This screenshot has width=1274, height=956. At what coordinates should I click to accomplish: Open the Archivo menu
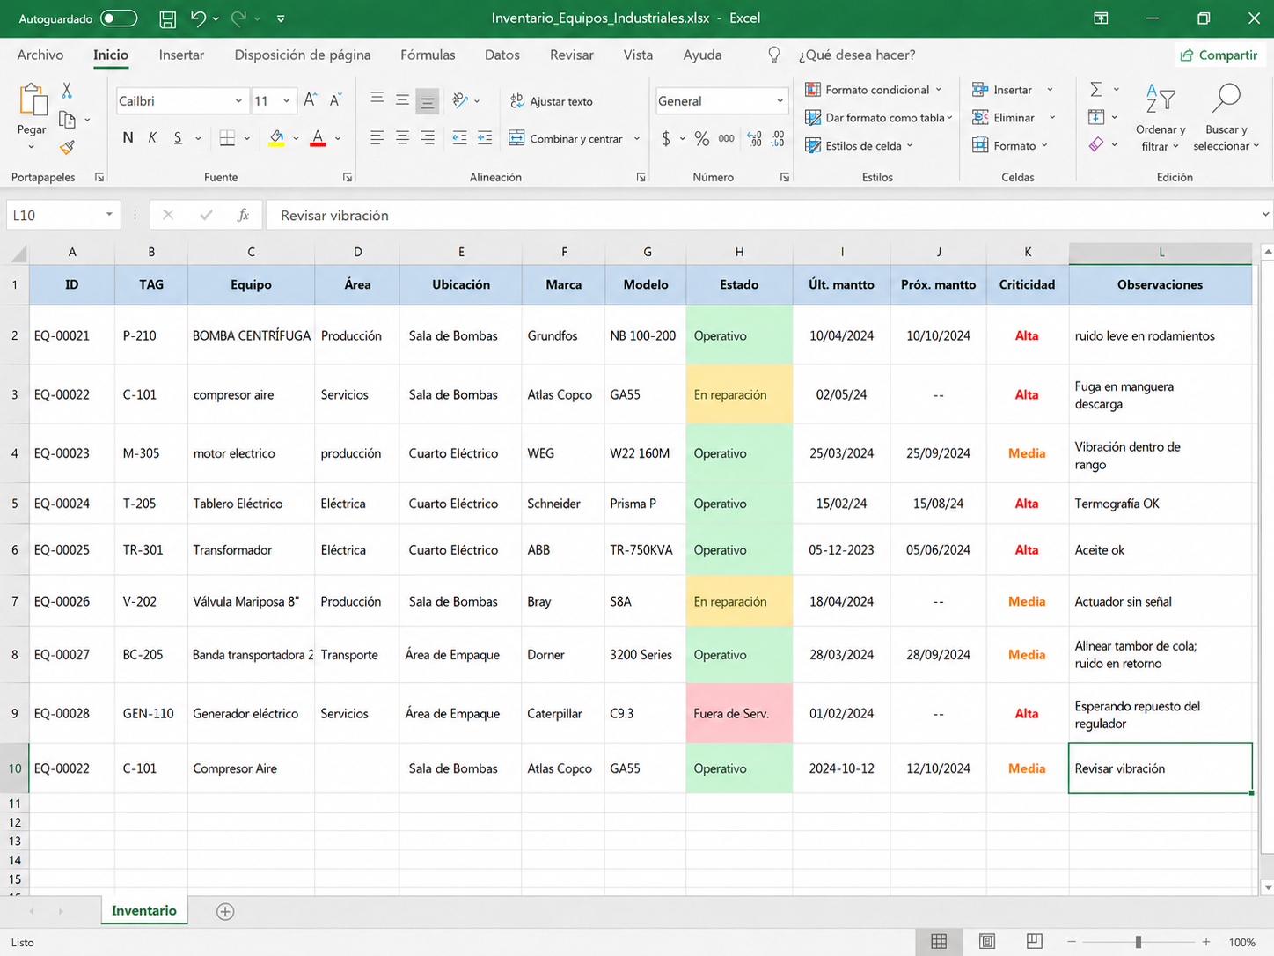pyautogui.click(x=40, y=55)
